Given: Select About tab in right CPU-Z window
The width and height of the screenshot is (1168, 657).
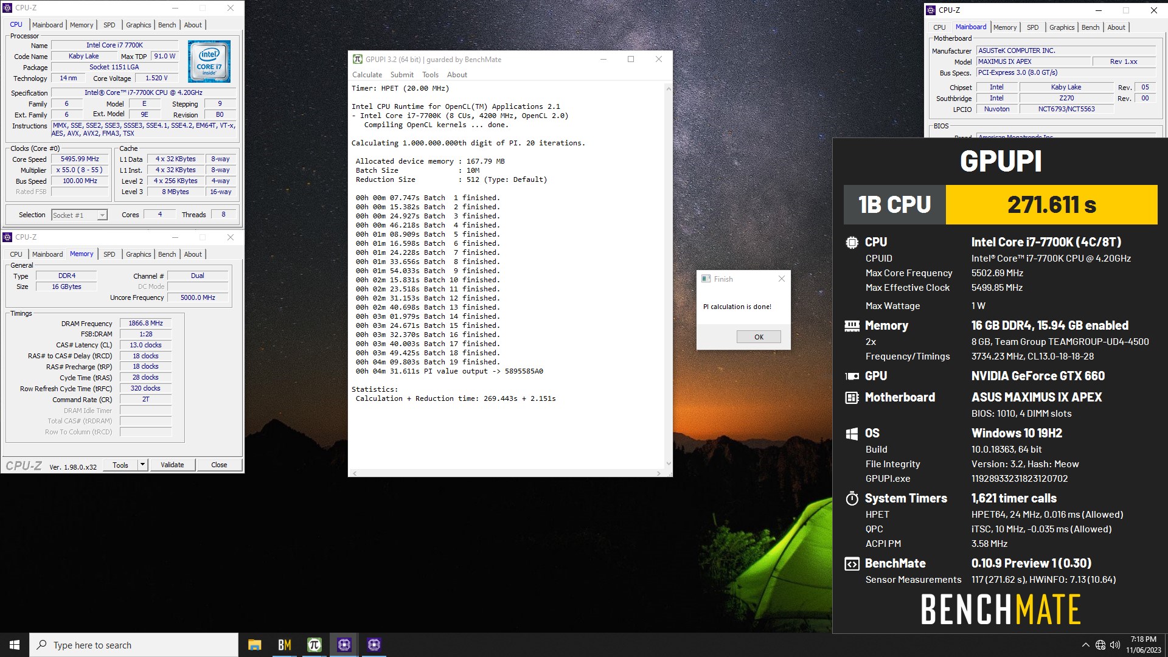Looking at the screenshot, I should (x=1116, y=27).
